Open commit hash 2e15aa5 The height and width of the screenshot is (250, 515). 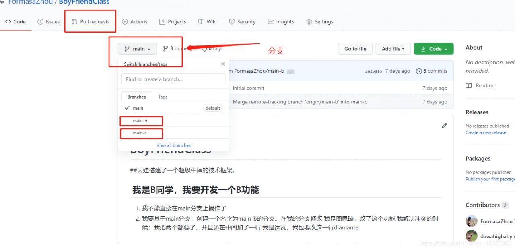click(373, 71)
